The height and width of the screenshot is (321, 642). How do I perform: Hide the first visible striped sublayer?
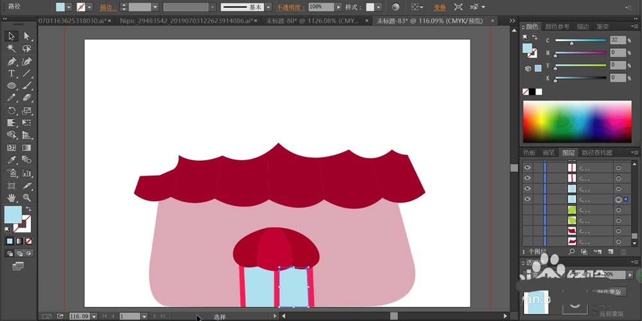click(x=527, y=167)
